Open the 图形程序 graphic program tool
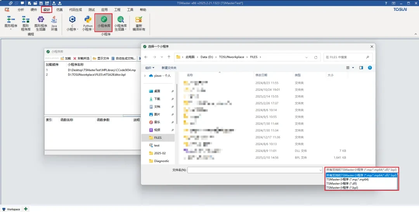 tap(10, 22)
